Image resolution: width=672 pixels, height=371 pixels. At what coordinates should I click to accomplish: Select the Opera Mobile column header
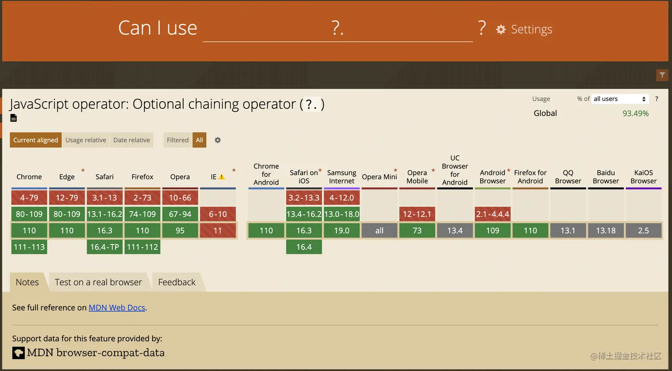tap(417, 177)
